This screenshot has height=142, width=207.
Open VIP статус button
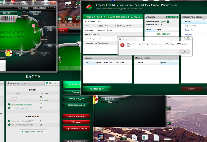click(x=76, y=122)
